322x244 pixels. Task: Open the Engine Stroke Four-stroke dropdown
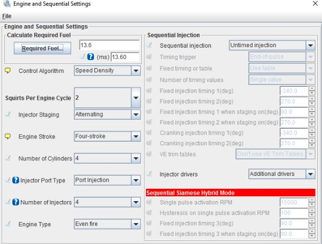[x=107, y=136]
